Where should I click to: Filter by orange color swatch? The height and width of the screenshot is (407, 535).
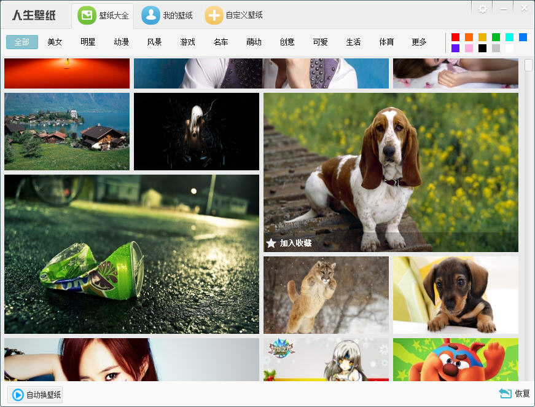(x=469, y=37)
